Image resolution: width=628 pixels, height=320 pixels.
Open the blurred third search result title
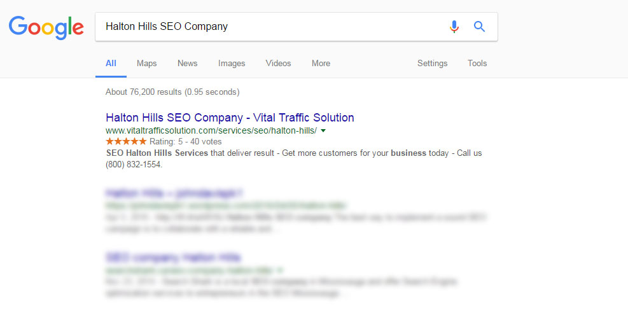(173, 257)
